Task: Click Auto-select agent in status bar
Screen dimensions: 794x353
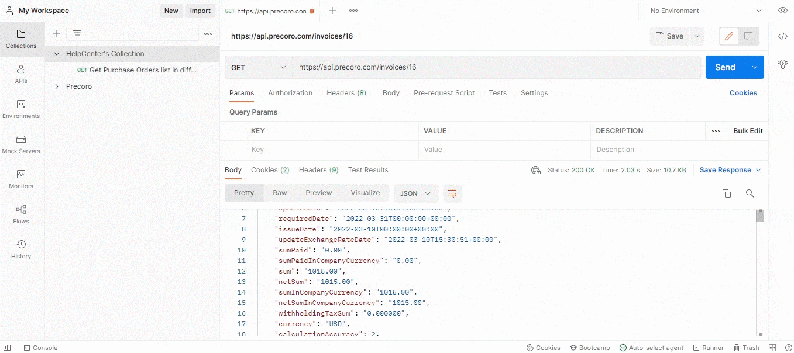Action: coord(651,348)
